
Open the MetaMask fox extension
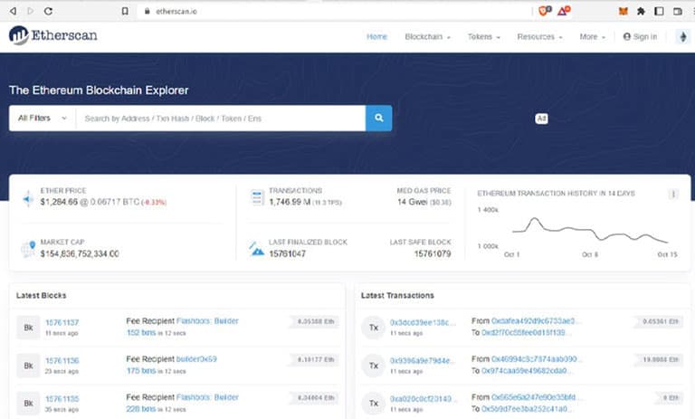[x=624, y=11]
